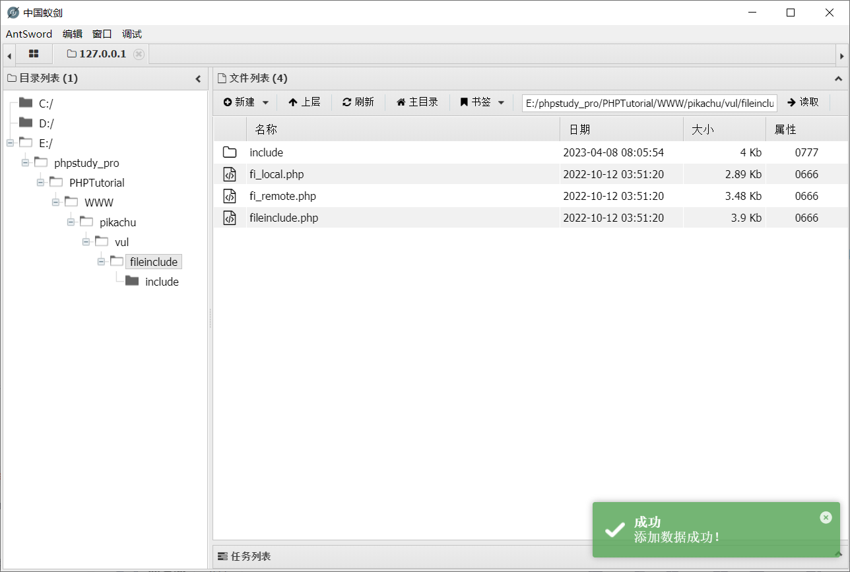This screenshot has width=850, height=572.
Task: Collapse the WWW tree node
Action: [55, 202]
